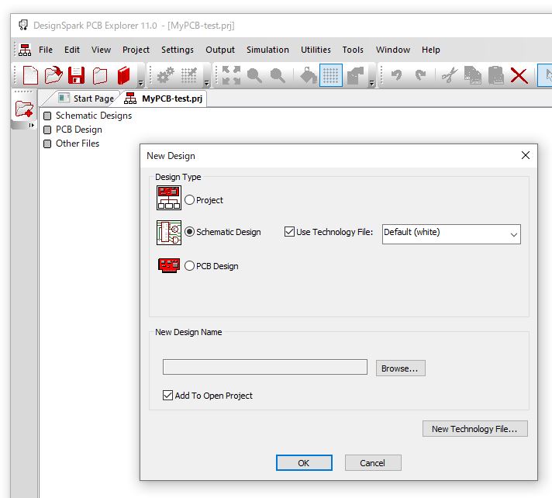Click the Undo arrow icon
This screenshot has height=498, width=552.
397,75
